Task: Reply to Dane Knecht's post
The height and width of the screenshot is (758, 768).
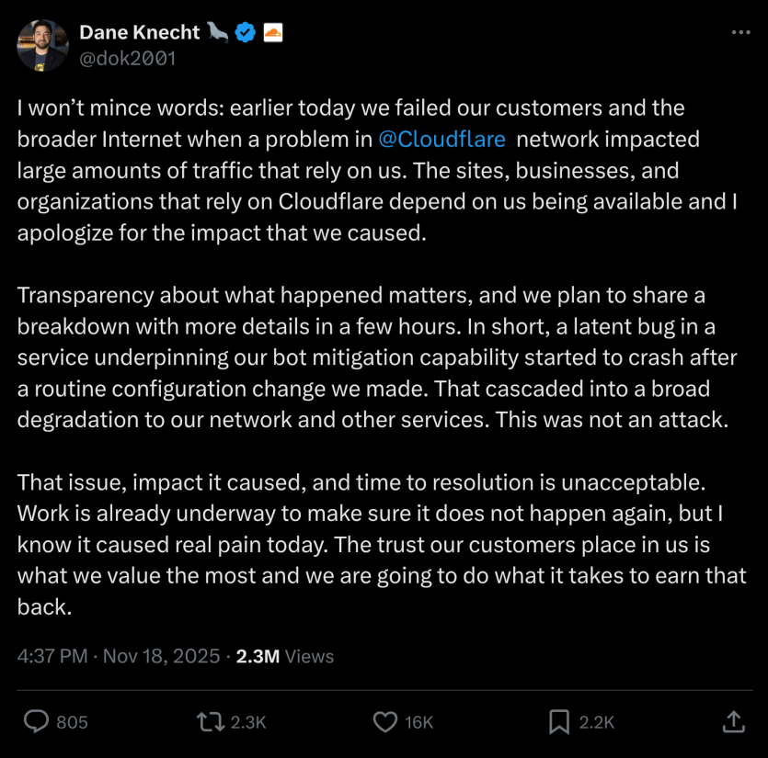Action: pyautogui.click(x=37, y=722)
